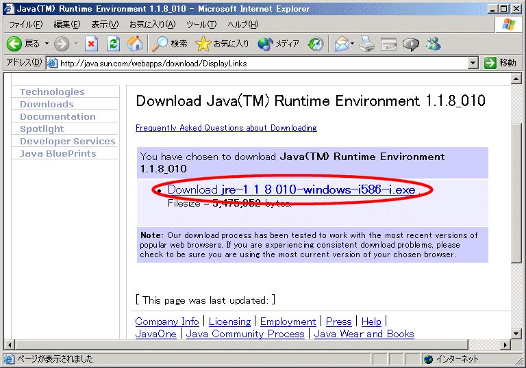Click the horizontal scrollbar thumb

tap(241, 345)
